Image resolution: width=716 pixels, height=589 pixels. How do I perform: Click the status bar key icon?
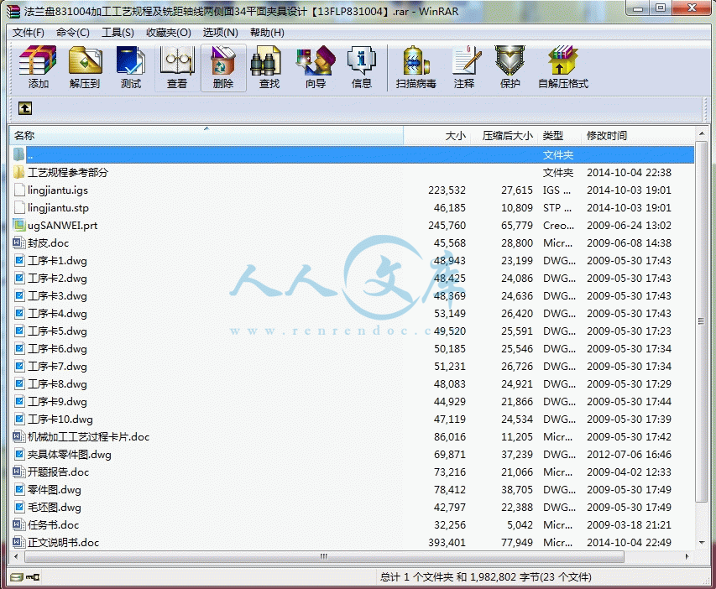tap(33, 577)
